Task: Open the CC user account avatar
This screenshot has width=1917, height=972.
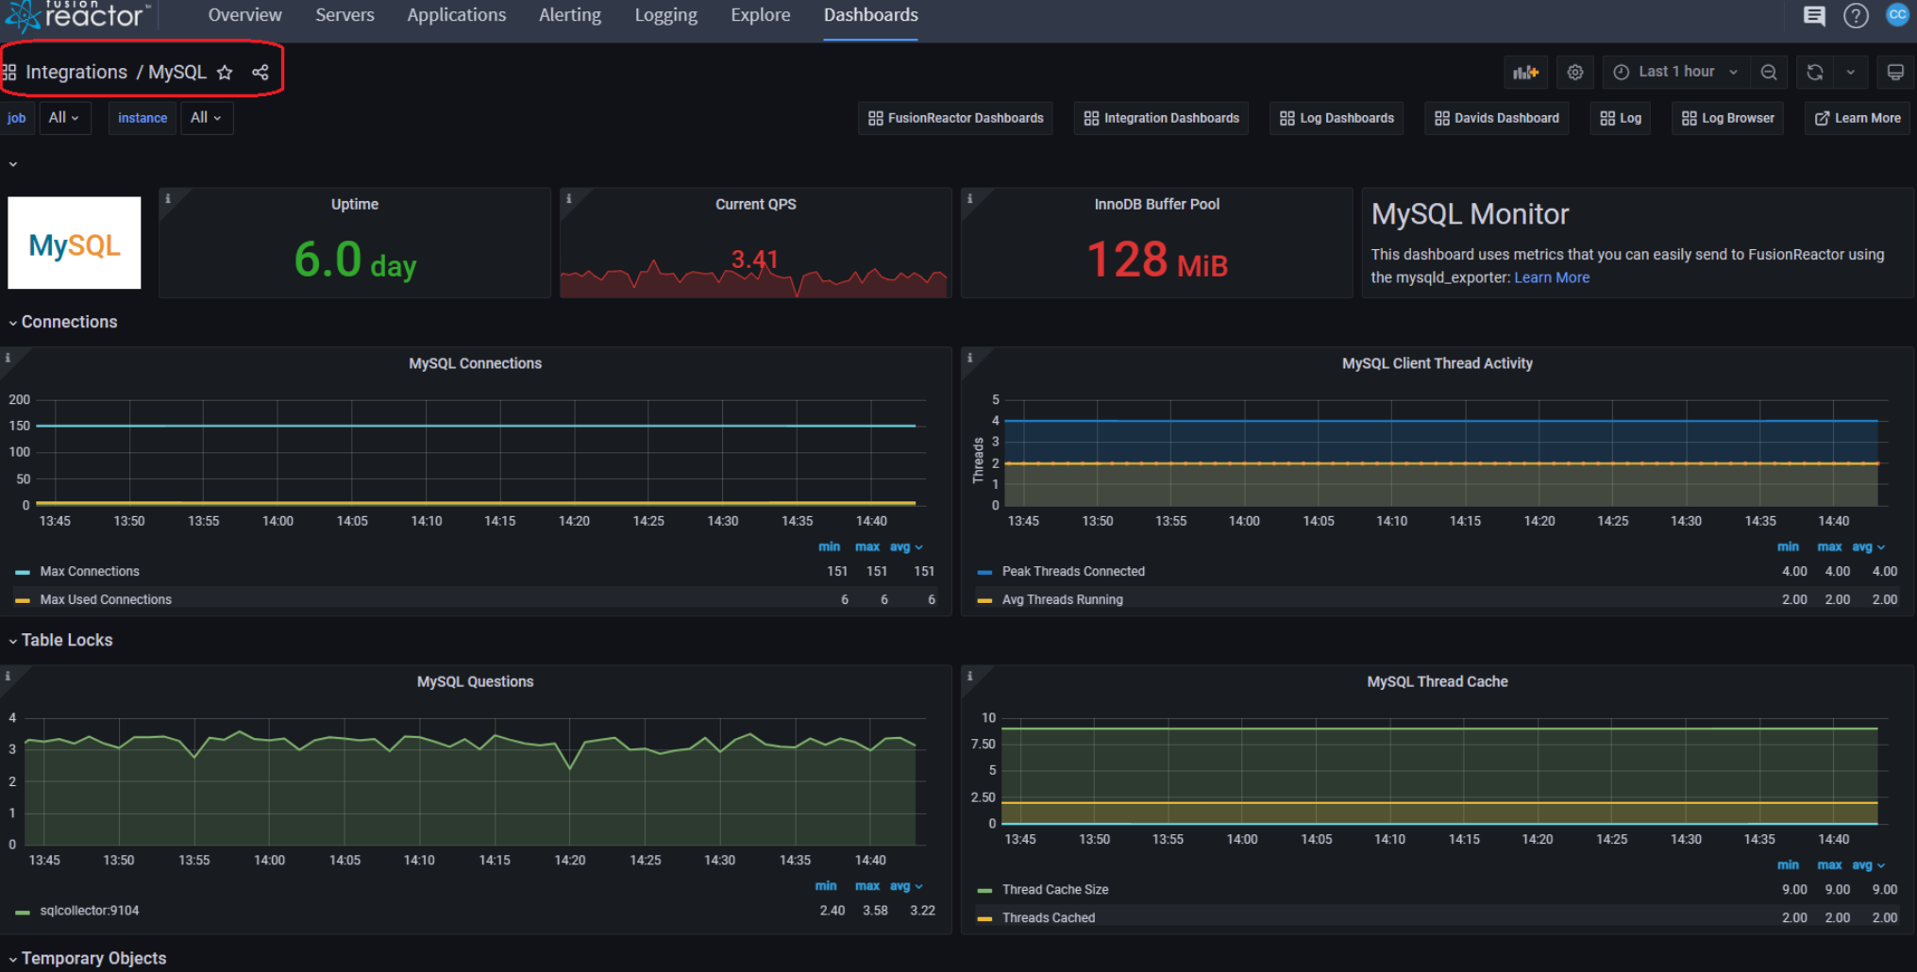Action: pos(1897,15)
